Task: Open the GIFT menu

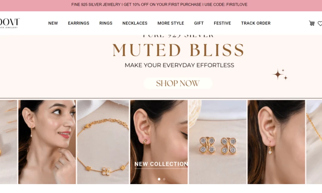Action: (x=199, y=23)
